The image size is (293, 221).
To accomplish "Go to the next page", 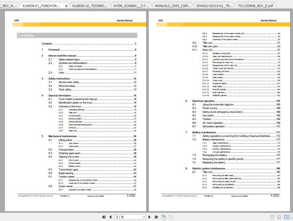I will (149, 217).
